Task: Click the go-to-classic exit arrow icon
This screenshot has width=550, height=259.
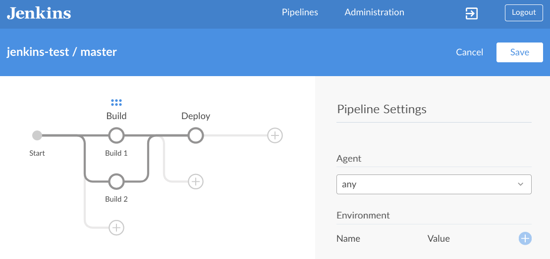Action: tap(471, 14)
